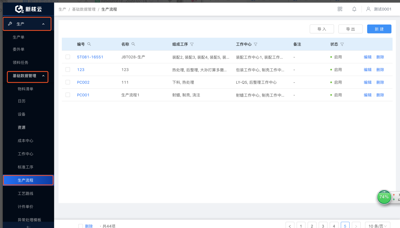Open the notifications bell
Screen dimensions: 400x228
coord(354,9)
